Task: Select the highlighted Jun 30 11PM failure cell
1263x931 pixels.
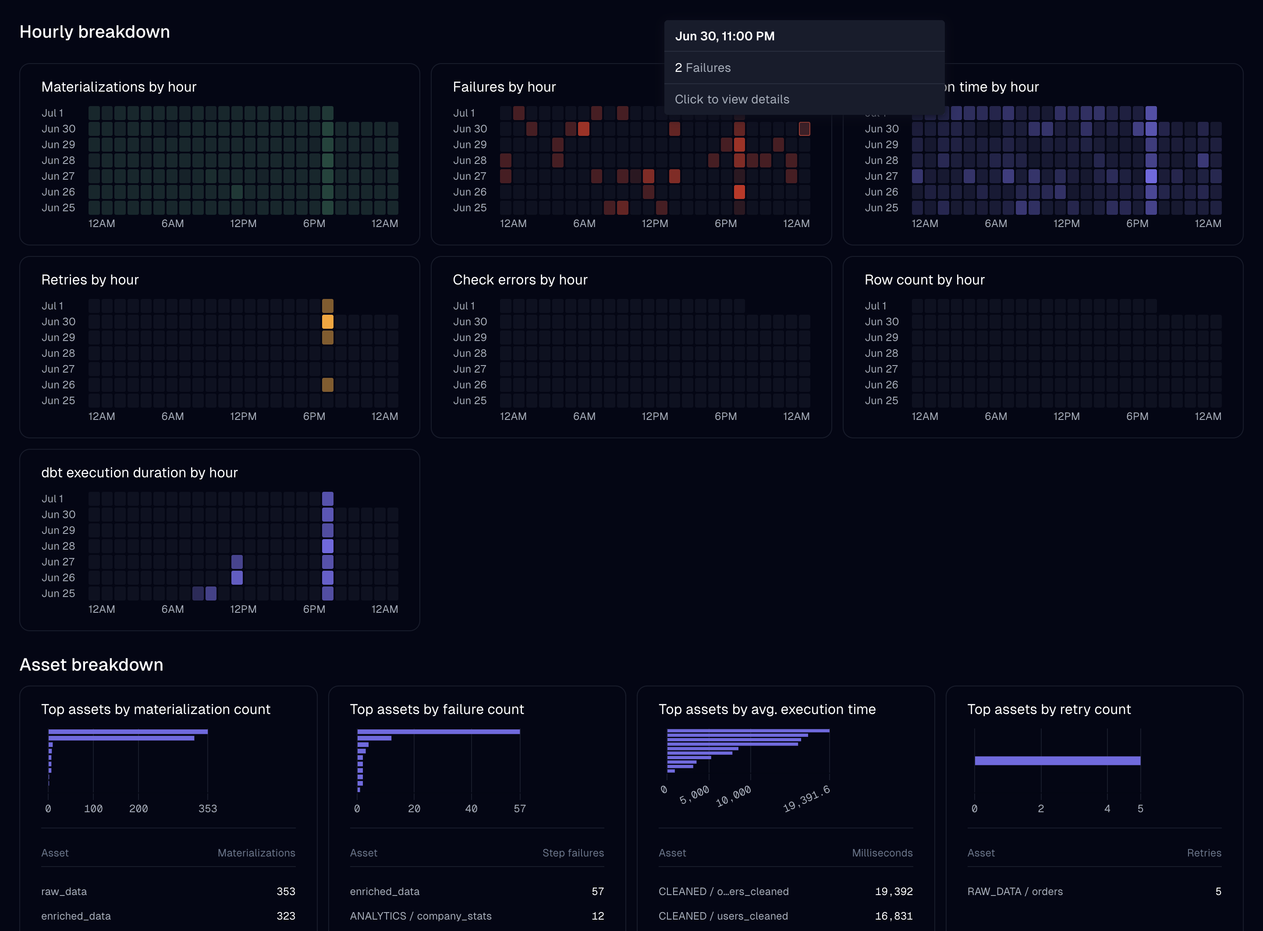Action: [x=805, y=129]
